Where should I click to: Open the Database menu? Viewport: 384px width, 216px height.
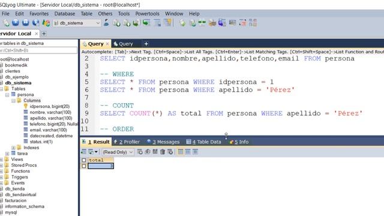point(65,14)
